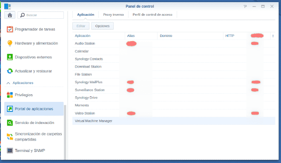Click in the Buscar search field
281x163 pixels.
(41, 15)
